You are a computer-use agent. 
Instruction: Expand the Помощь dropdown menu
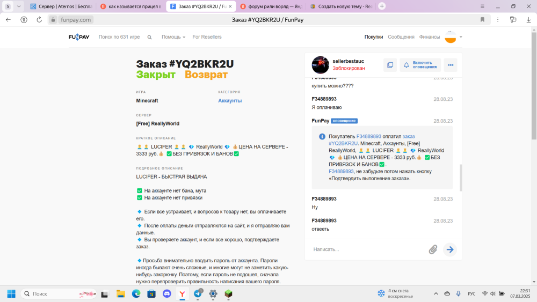point(173,37)
